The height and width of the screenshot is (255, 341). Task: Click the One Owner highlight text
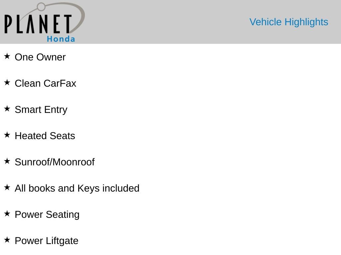(40, 57)
